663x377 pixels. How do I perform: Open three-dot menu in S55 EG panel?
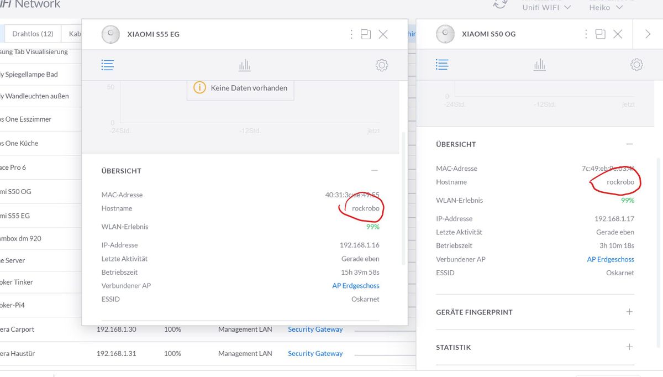point(351,34)
